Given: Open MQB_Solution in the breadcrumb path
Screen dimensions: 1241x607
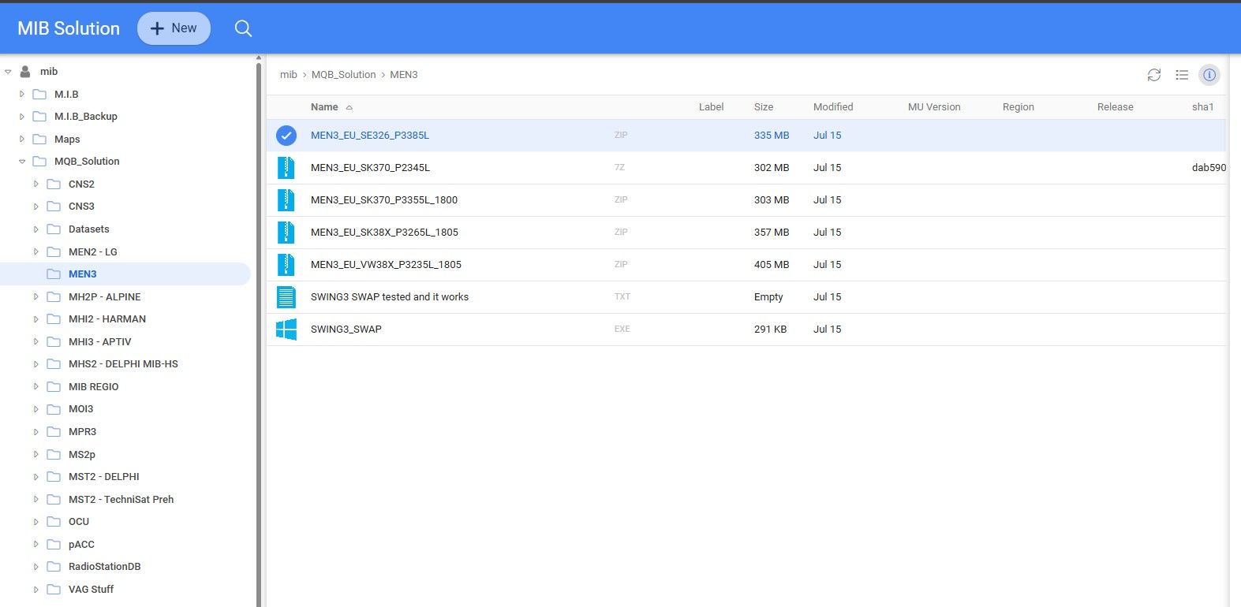Looking at the screenshot, I should [343, 75].
